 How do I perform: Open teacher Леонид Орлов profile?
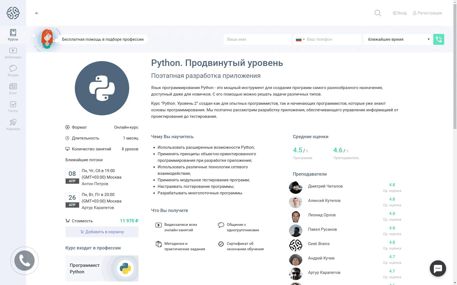click(x=322, y=215)
